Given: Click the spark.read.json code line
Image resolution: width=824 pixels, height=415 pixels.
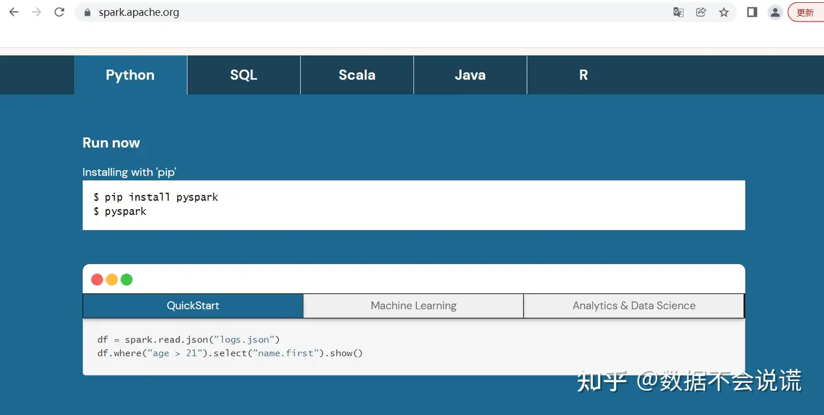Looking at the screenshot, I should click(x=189, y=340).
